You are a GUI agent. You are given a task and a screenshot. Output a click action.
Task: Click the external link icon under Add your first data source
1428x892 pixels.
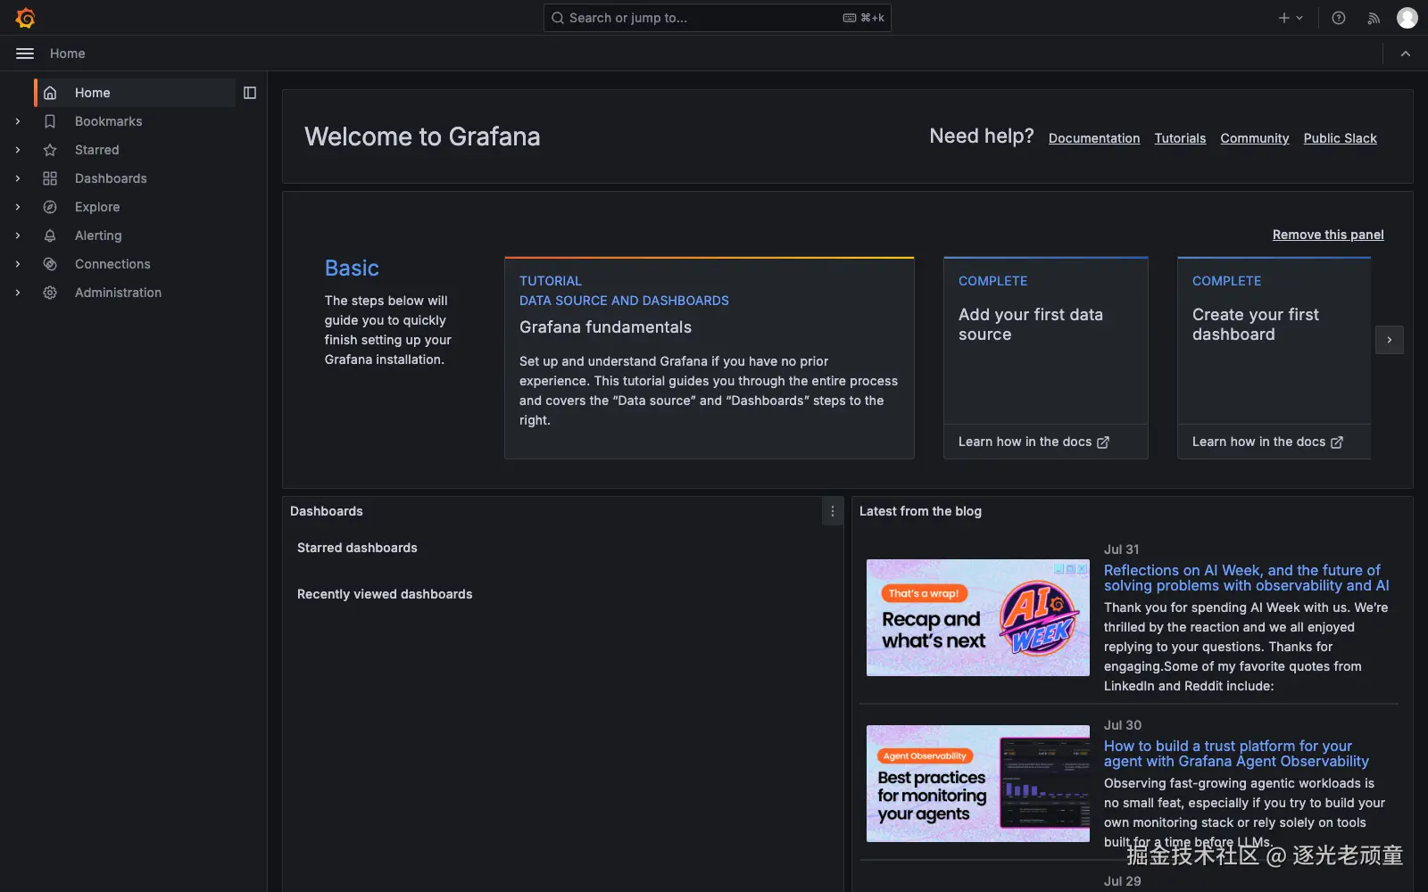point(1103,442)
